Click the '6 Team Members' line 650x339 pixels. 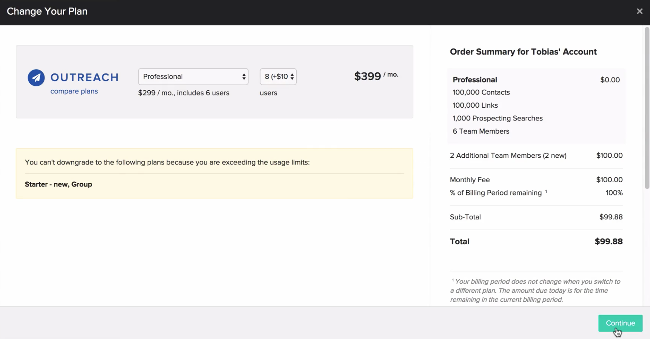point(481,131)
